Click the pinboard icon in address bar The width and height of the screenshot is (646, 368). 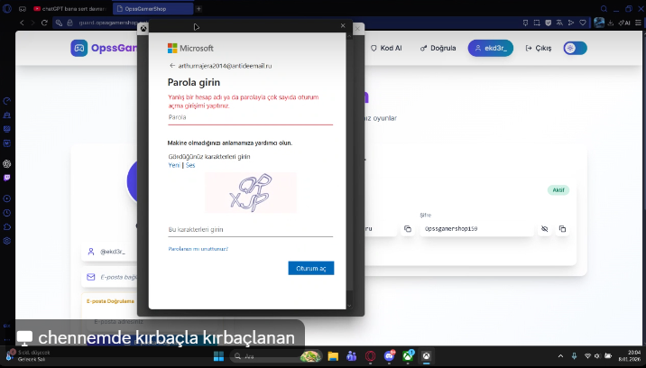[x=525, y=23]
